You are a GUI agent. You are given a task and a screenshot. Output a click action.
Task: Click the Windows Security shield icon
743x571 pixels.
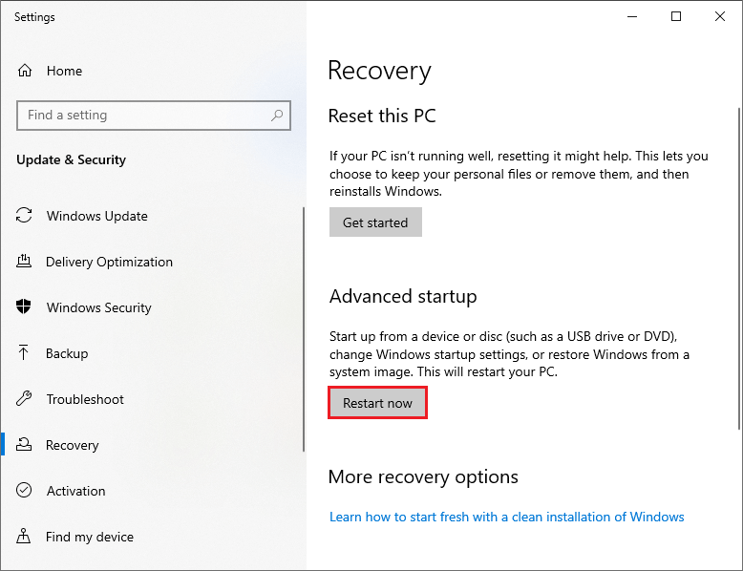pyautogui.click(x=24, y=307)
